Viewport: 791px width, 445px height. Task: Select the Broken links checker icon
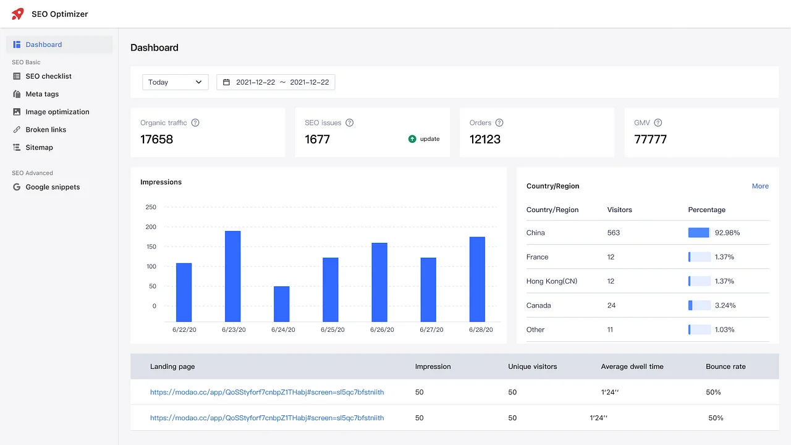click(17, 129)
